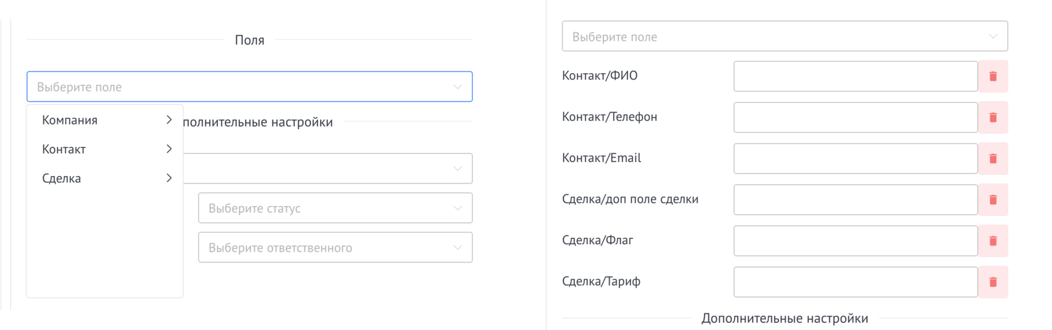The width and height of the screenshot is (1052, 330).
Task: Remove the Контакт/Телефон field with trash icon
Action: click(993, 118)
